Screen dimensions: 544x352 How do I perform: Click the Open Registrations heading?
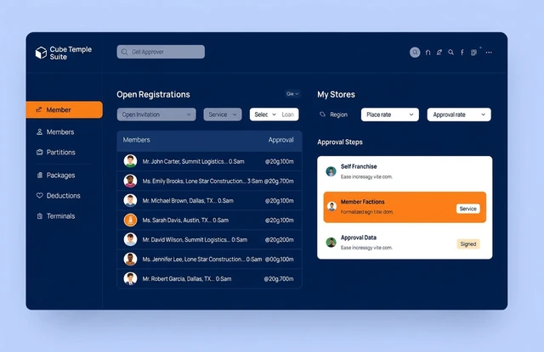coord(153,94)
